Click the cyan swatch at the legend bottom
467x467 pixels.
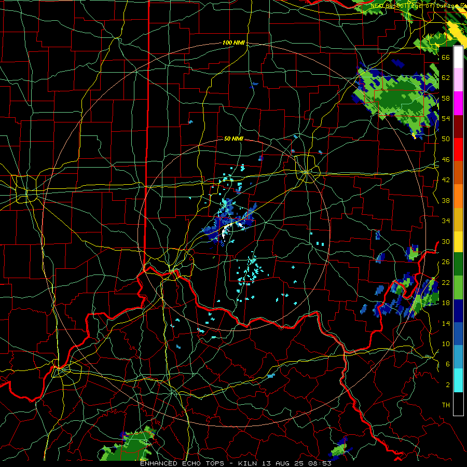pyautogui.click(x=458, y=380)
